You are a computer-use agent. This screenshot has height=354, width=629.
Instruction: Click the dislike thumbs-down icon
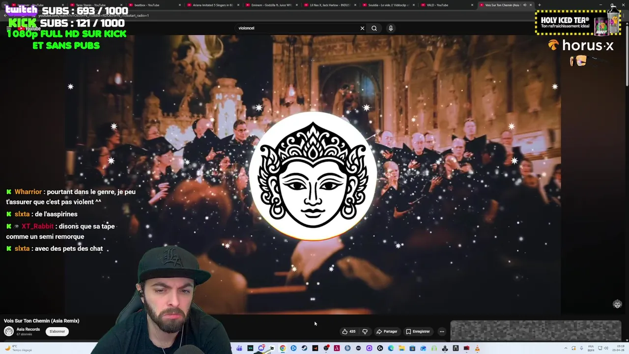[x=365, y=331]
